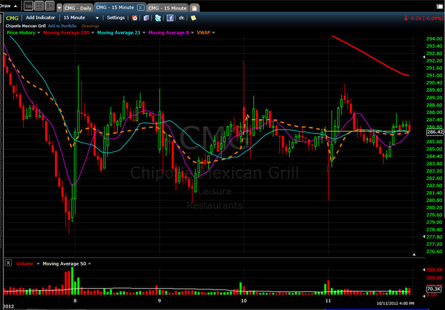The width and height of the screenshot is (445, 310).
Task: Select the active CMG - 15 Minute tab
Action: (115, 8)
